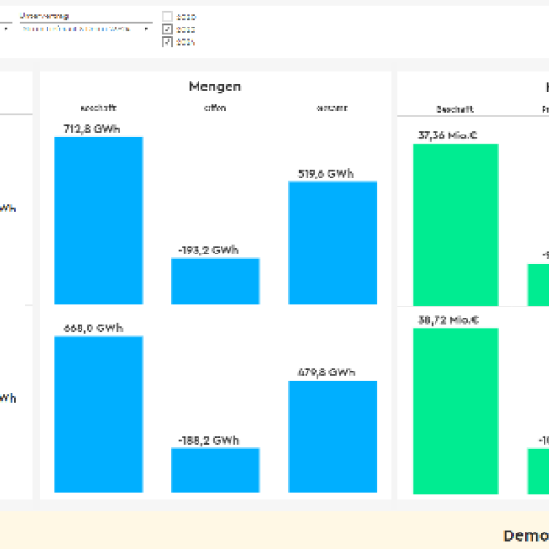
Task: Toggle the first unchecked year checkbox
Action: (x=167, y=16)
